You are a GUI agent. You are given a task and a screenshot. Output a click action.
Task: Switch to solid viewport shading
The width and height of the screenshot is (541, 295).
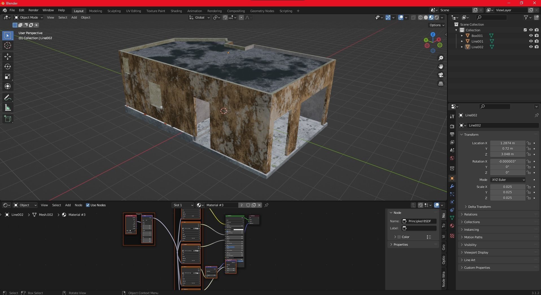(x=426, y=17)
